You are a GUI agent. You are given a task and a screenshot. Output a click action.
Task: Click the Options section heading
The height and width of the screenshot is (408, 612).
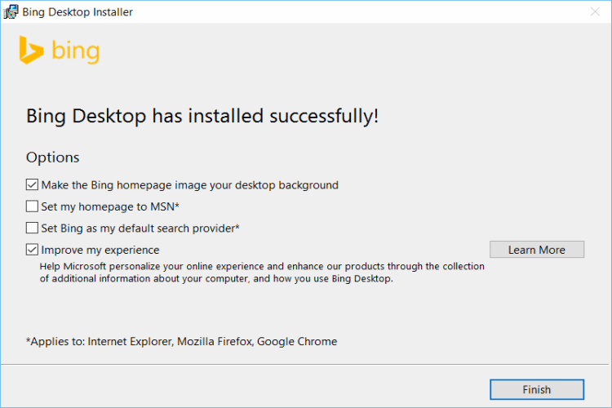pos(53,157)
